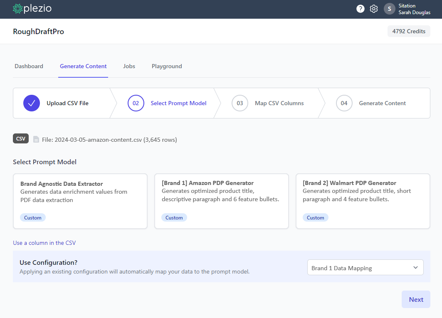Switch to the Dashboard tab

click(29, 66)
